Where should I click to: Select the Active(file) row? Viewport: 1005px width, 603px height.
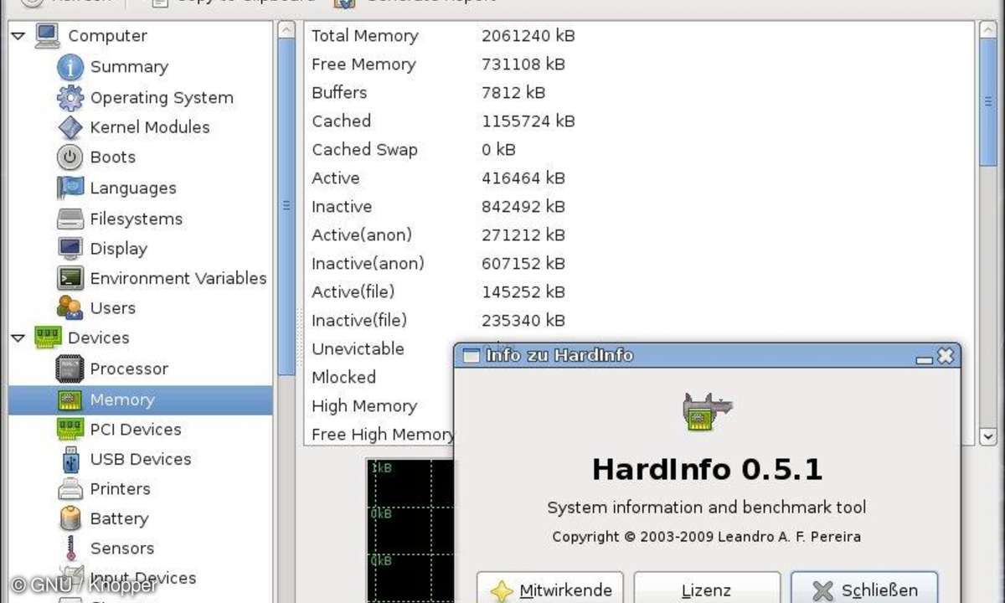639,292
